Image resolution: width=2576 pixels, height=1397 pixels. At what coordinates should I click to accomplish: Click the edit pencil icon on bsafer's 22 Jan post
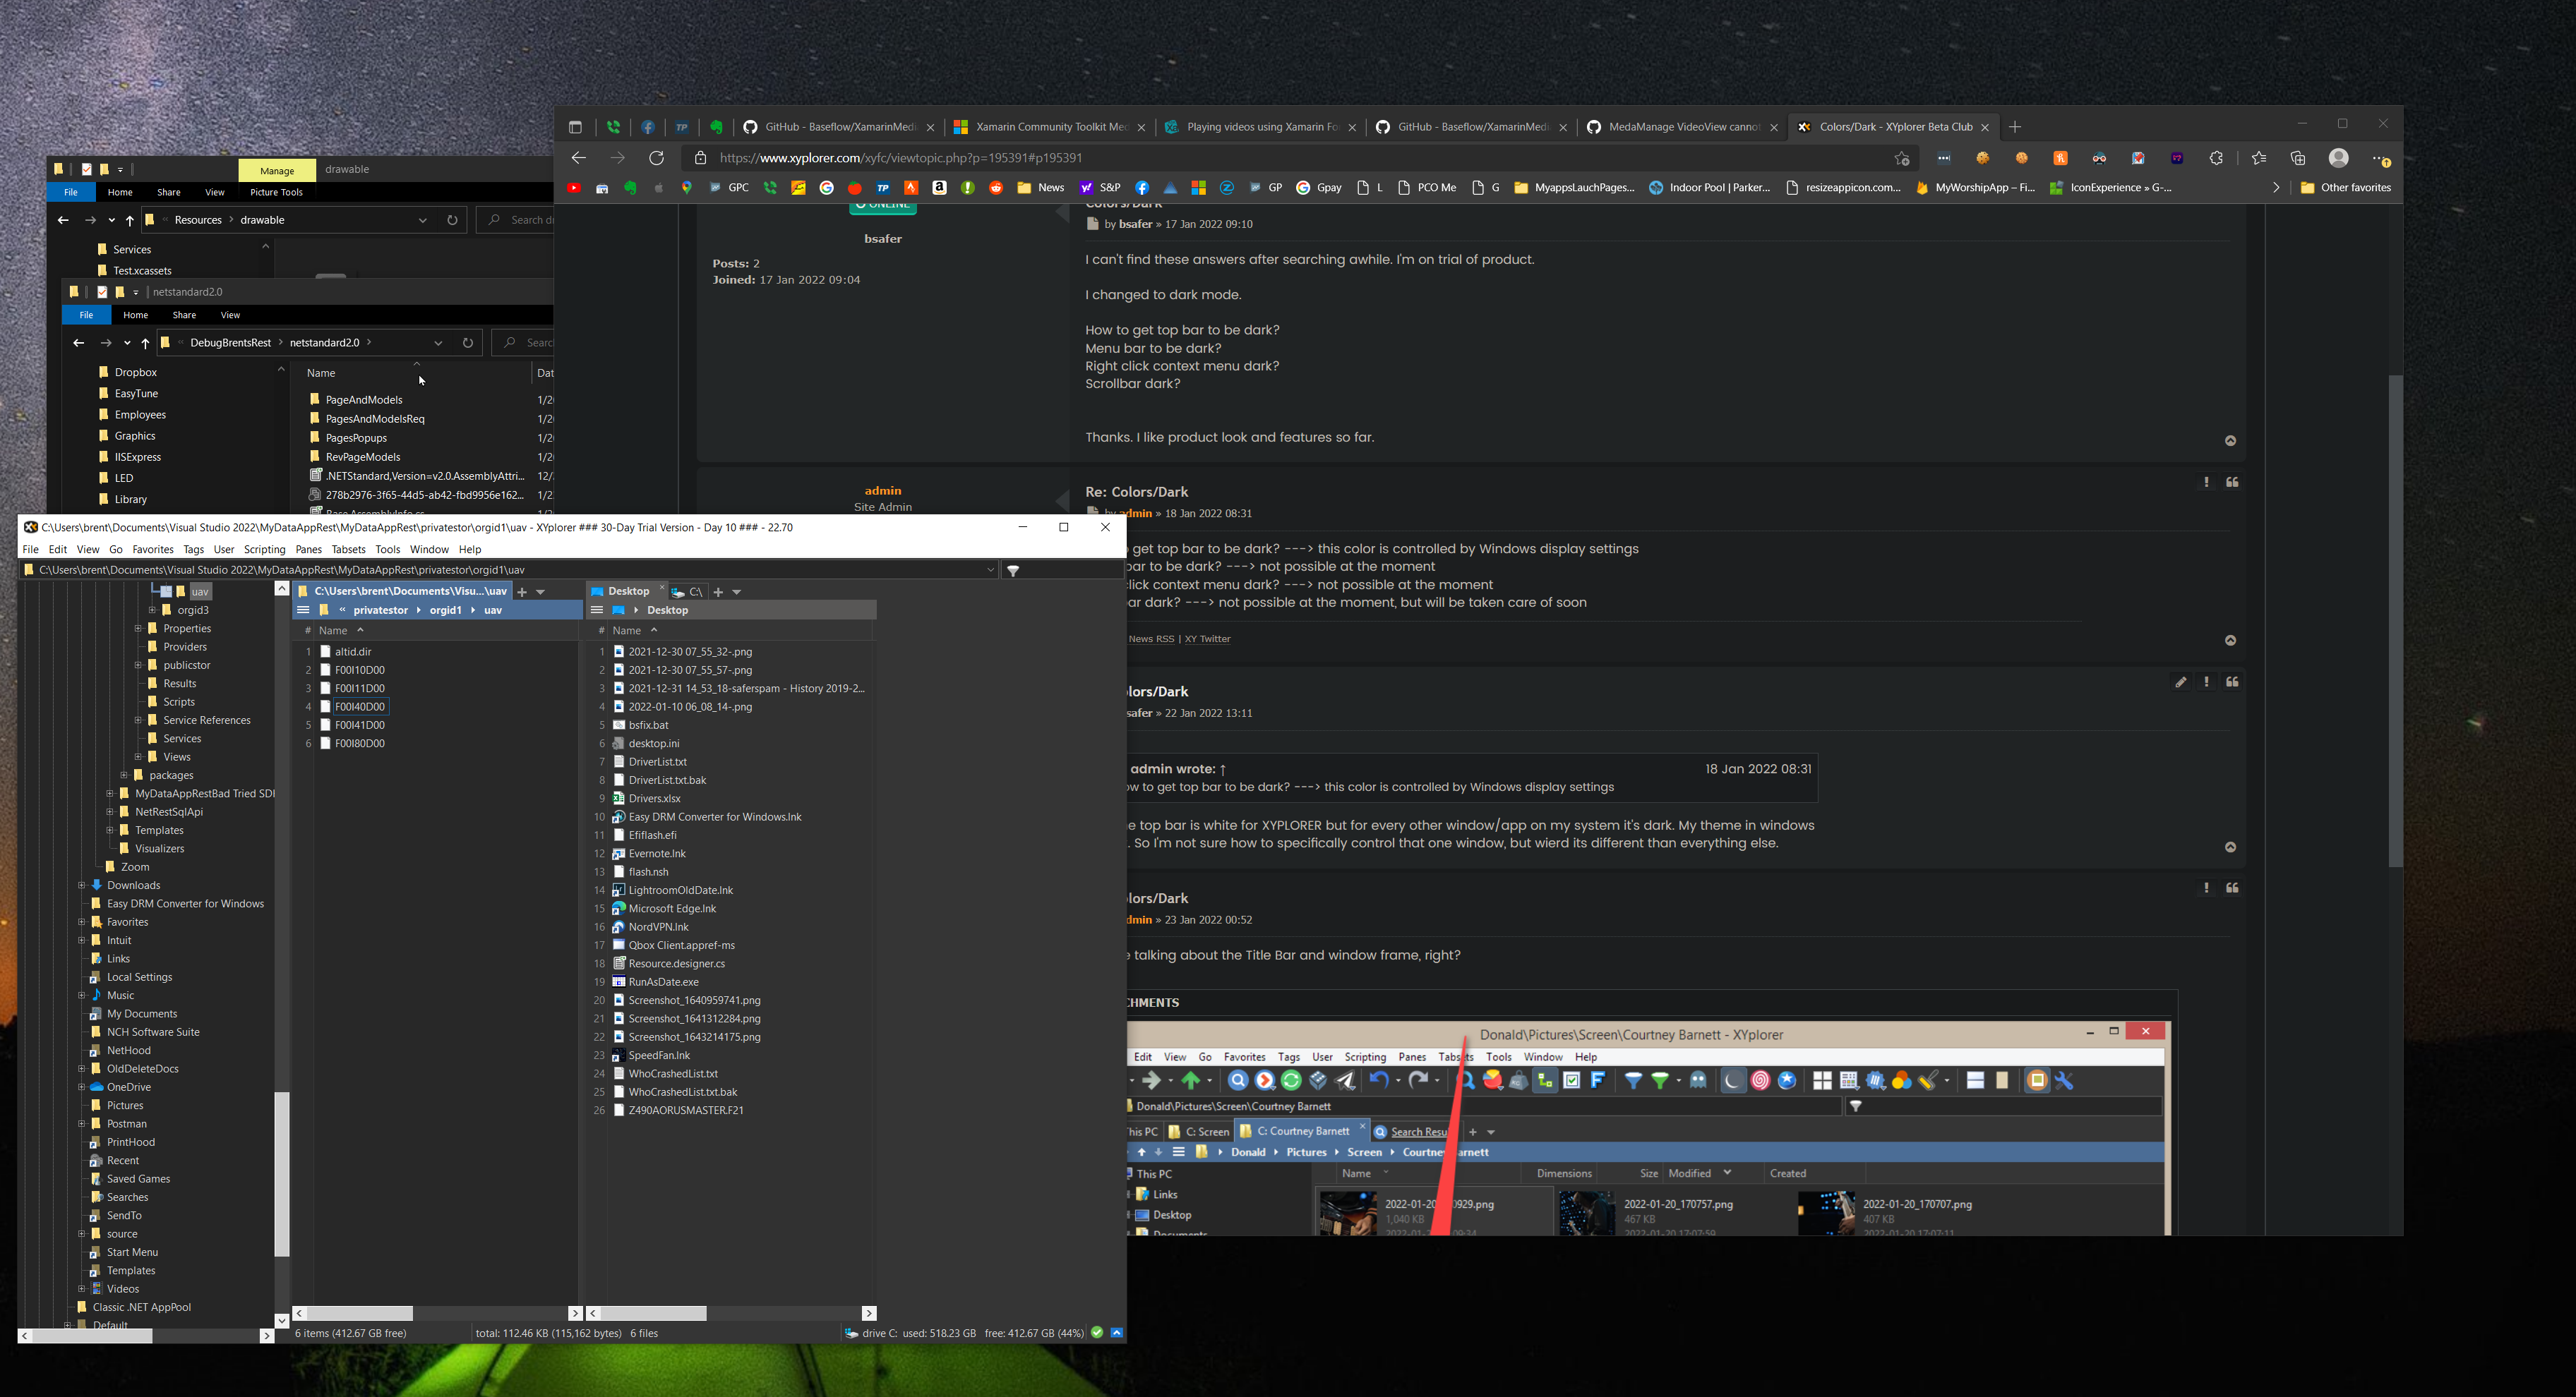2180,682
